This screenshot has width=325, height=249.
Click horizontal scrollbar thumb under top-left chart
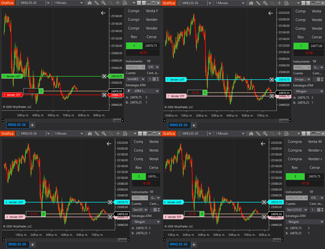pos(117,120)
